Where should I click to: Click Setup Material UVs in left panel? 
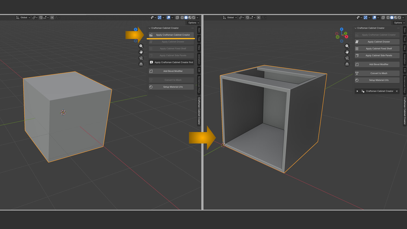171,87
